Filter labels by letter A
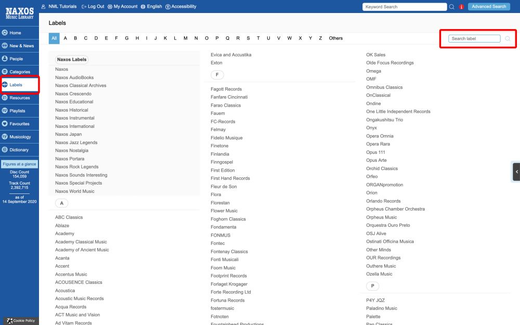Image resolution: width=520 pixels, height=325 pixels. (66, 38)
